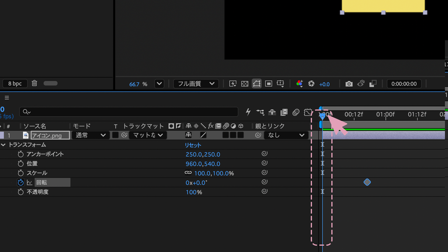Image resolution: width=448 pixels, height=252 pixels.
Task: Open the 通常 blend mode dropdown
Action: click(90, 135)
